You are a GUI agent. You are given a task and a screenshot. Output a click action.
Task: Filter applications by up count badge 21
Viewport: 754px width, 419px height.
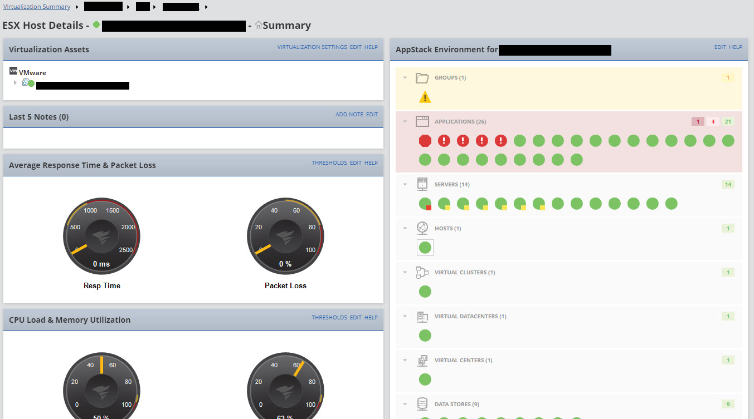[728, 122]
